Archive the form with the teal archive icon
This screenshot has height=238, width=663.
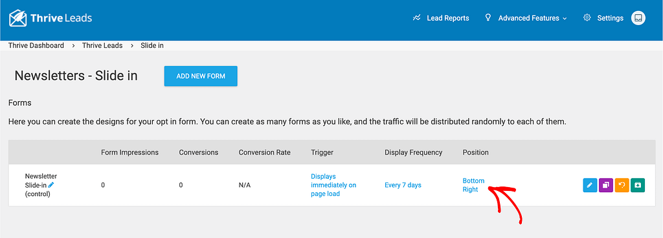tap(638, 185)
